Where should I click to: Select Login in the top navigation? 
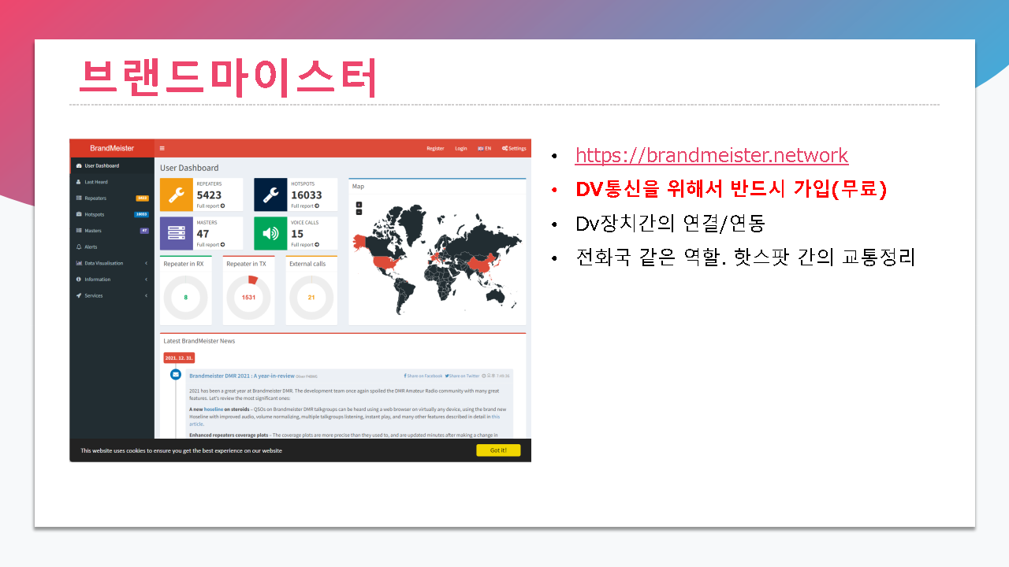[460, 148]
